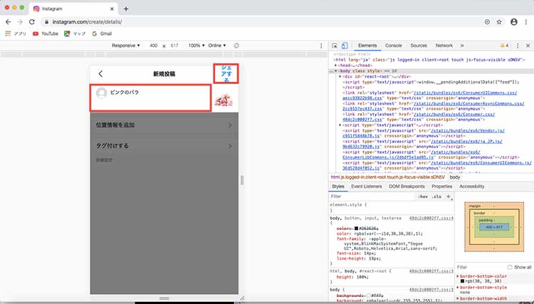Viewport: 534px width, 304px height.
Task: Open the Chrome three-dot menu
Action: click(x=526, y=22)
